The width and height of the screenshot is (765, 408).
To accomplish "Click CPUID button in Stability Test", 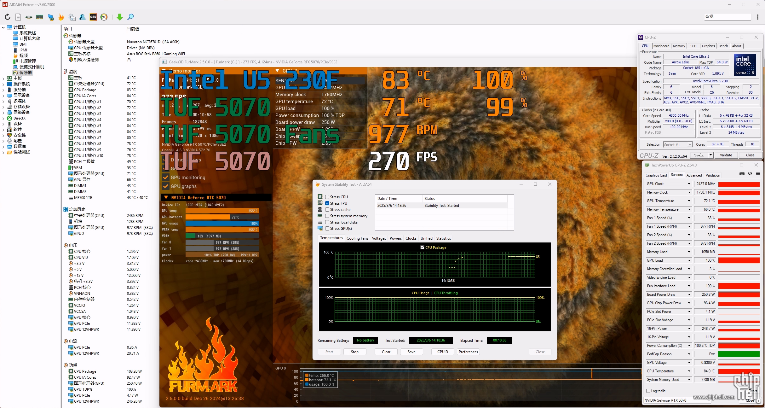I will (x=443, y=352).
